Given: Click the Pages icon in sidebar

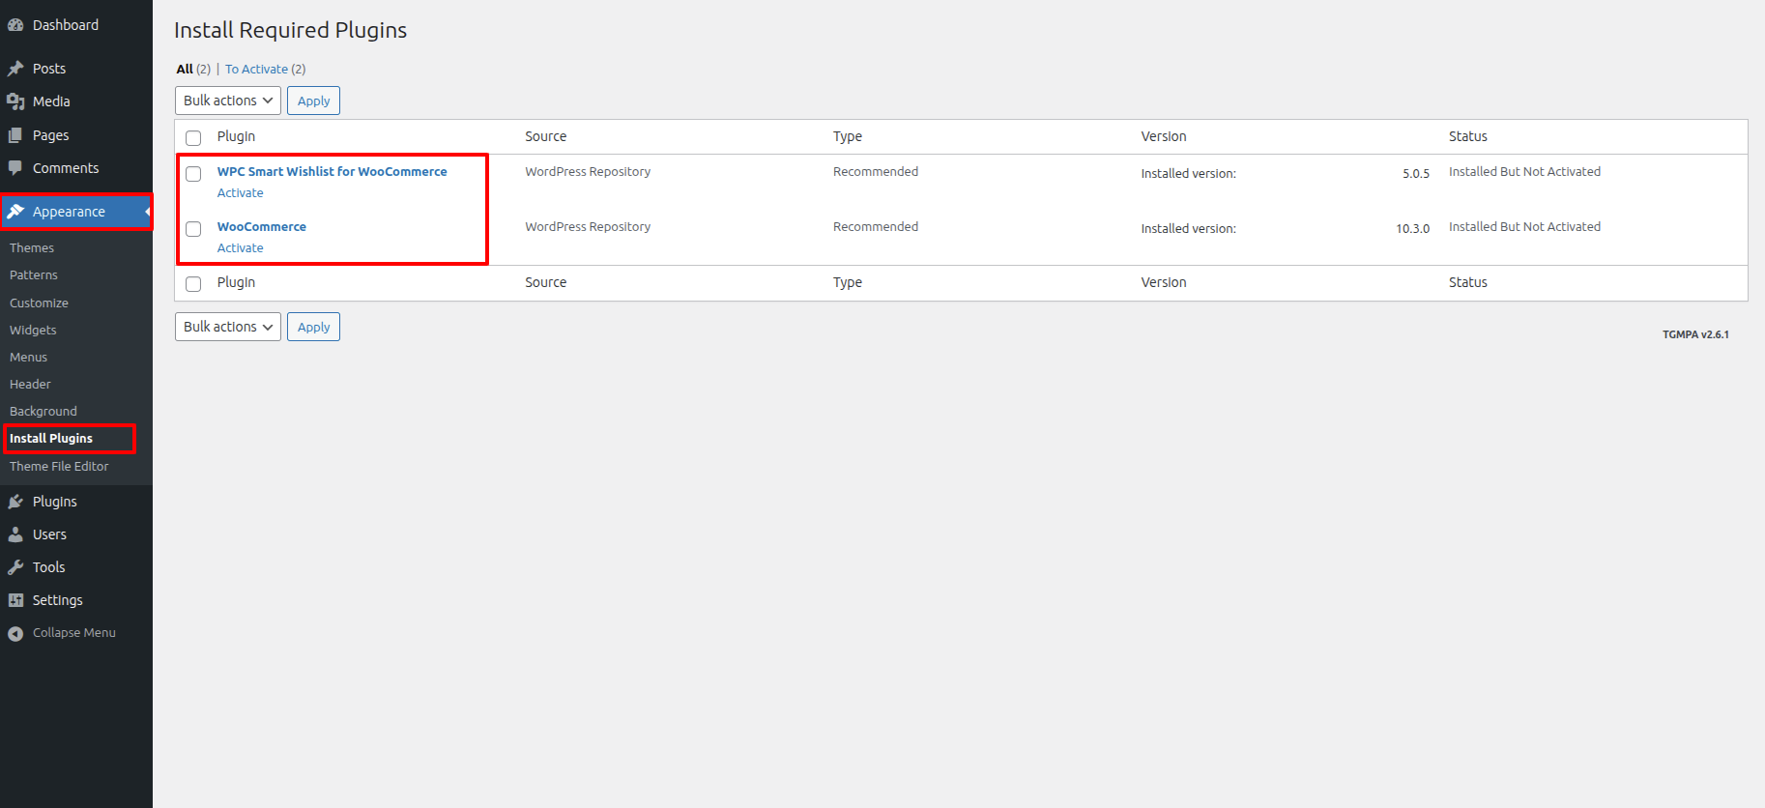Looking at the screenshot, I should tap(15, 135).
